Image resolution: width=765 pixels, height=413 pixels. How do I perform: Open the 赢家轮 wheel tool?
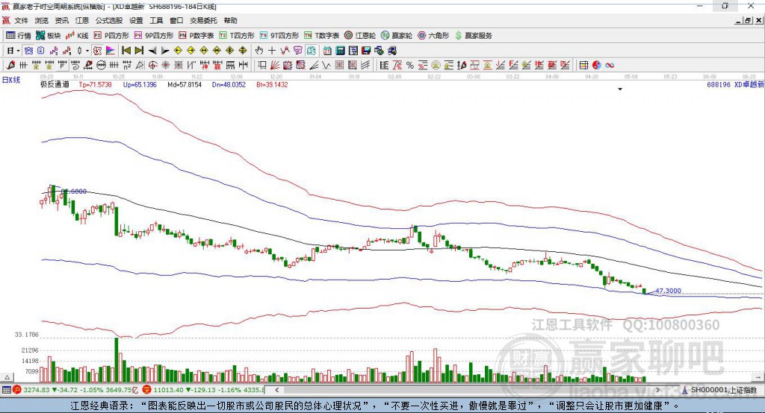point(396,36)
